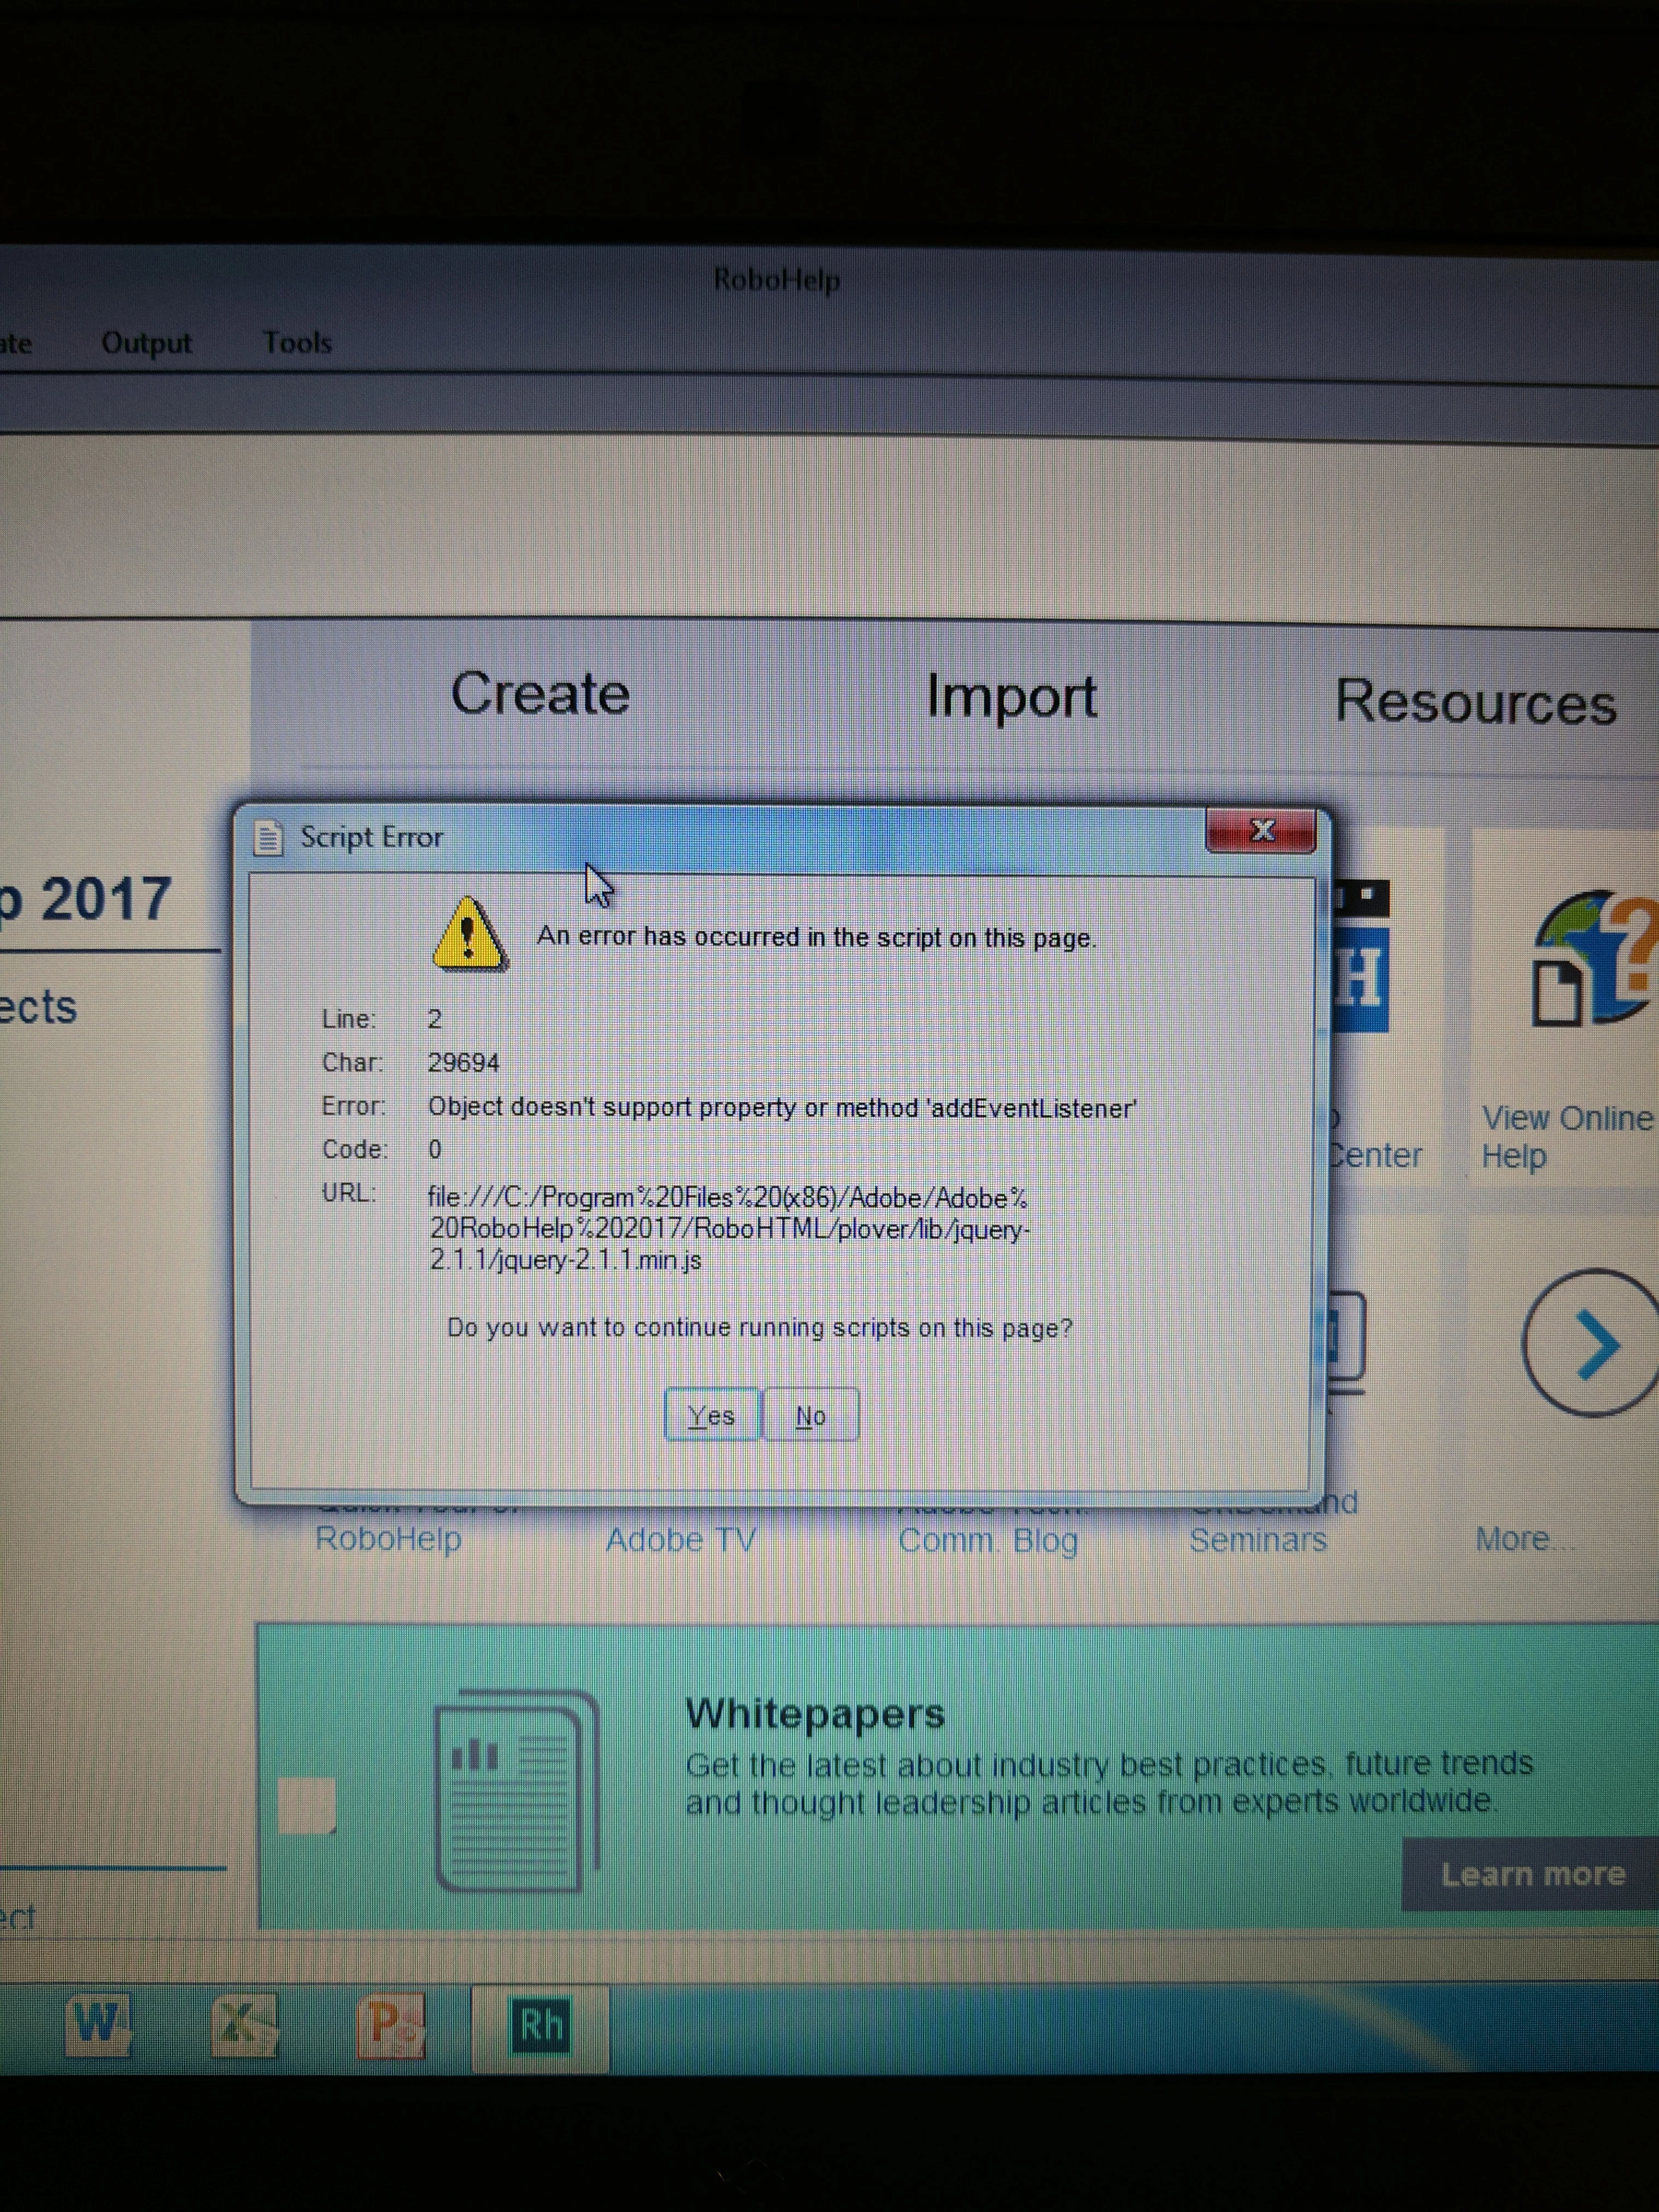The width and height of the screenshot is (1659, 2212).
Task: Open PowerPoint from the taskbar
Action: tap(390, 2025)
